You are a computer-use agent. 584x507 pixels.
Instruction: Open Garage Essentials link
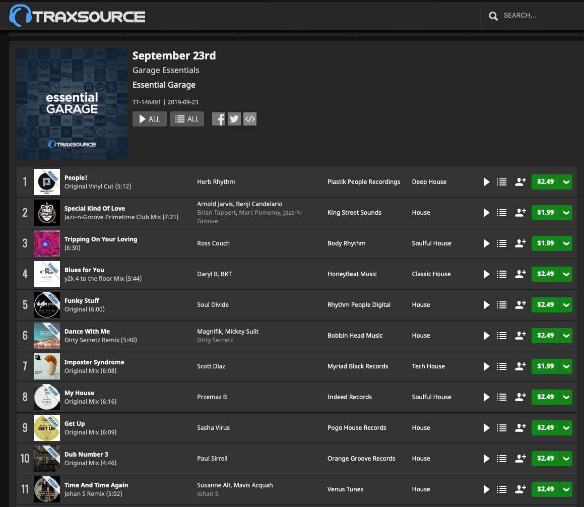click(x=166, y=71)
